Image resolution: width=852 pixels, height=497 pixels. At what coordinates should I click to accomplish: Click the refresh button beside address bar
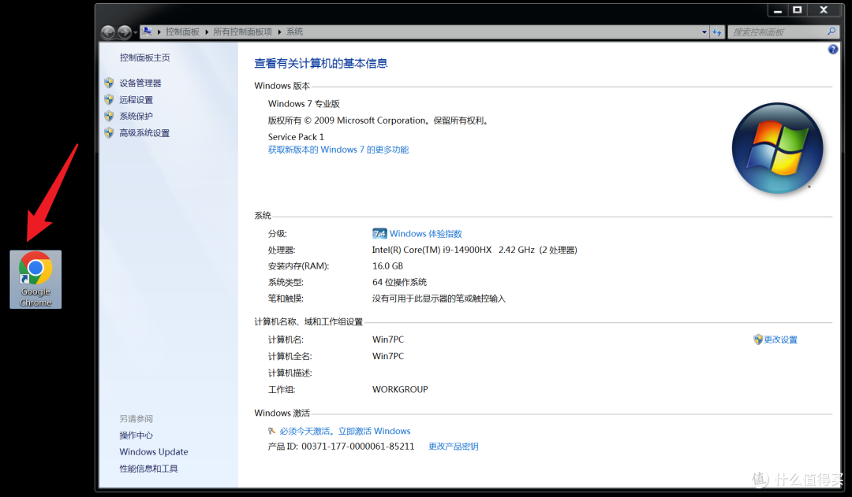717,32
